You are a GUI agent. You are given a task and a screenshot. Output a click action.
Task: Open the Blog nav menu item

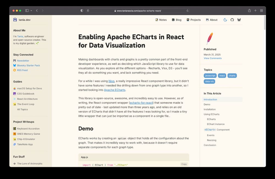tap(177, 20)
